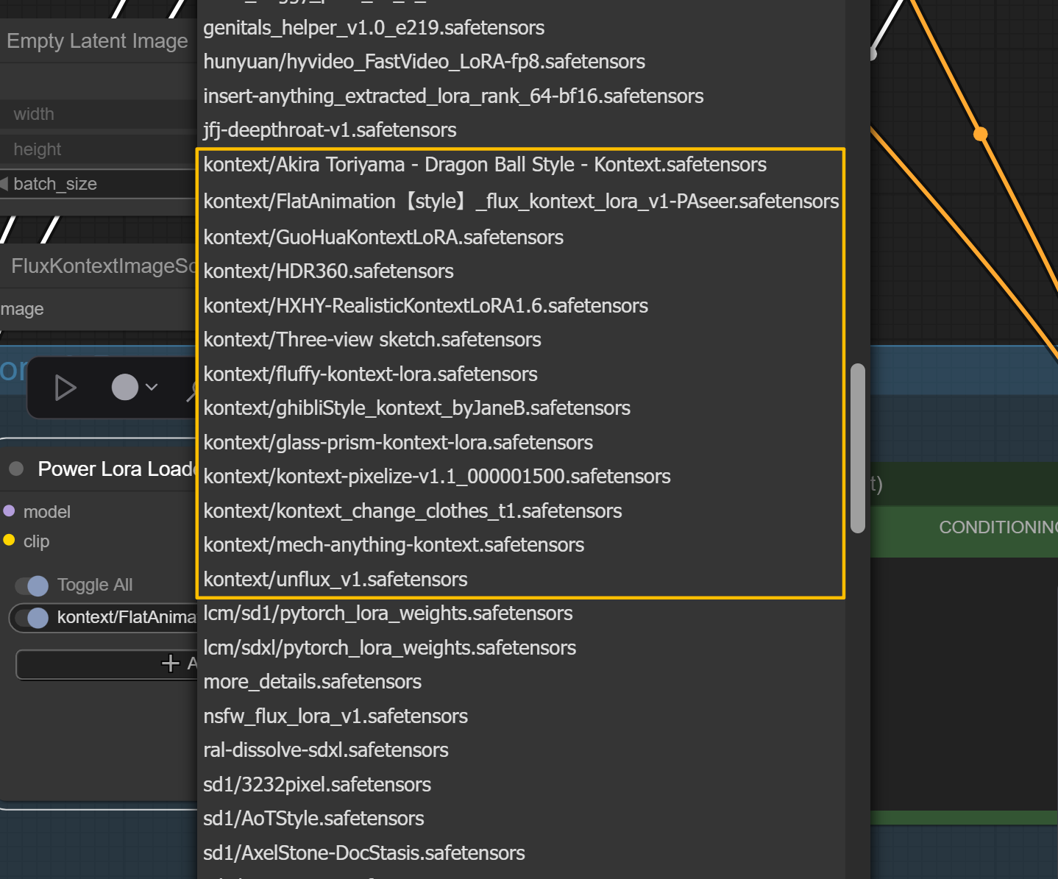Select insert-anything_extracted_lora_rank_64-bf16 entry
The height and width of the screenshot is (879, 1058).
pos(521,96)
